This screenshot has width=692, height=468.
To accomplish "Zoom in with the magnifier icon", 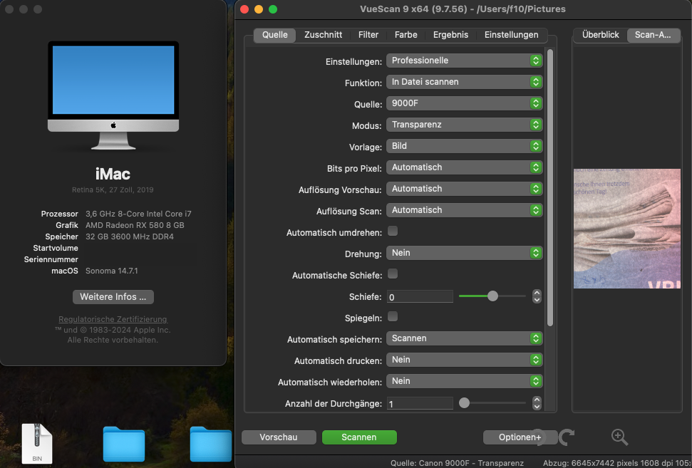I will click(619, 437).
